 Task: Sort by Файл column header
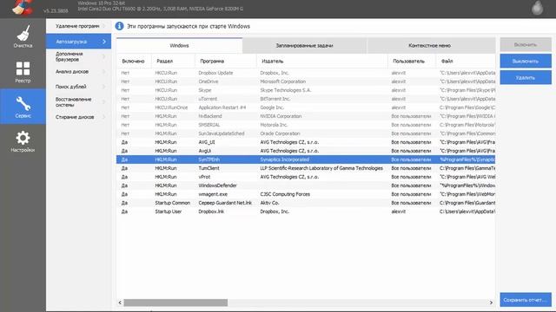(466, 62)
